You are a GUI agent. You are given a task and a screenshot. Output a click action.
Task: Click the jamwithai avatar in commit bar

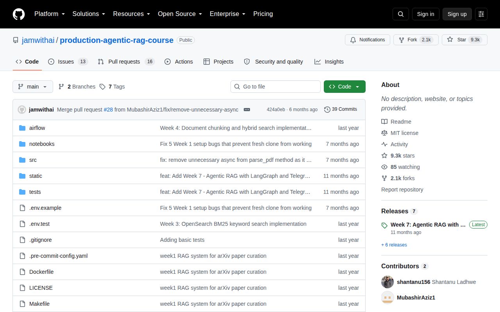click(22, 110)
